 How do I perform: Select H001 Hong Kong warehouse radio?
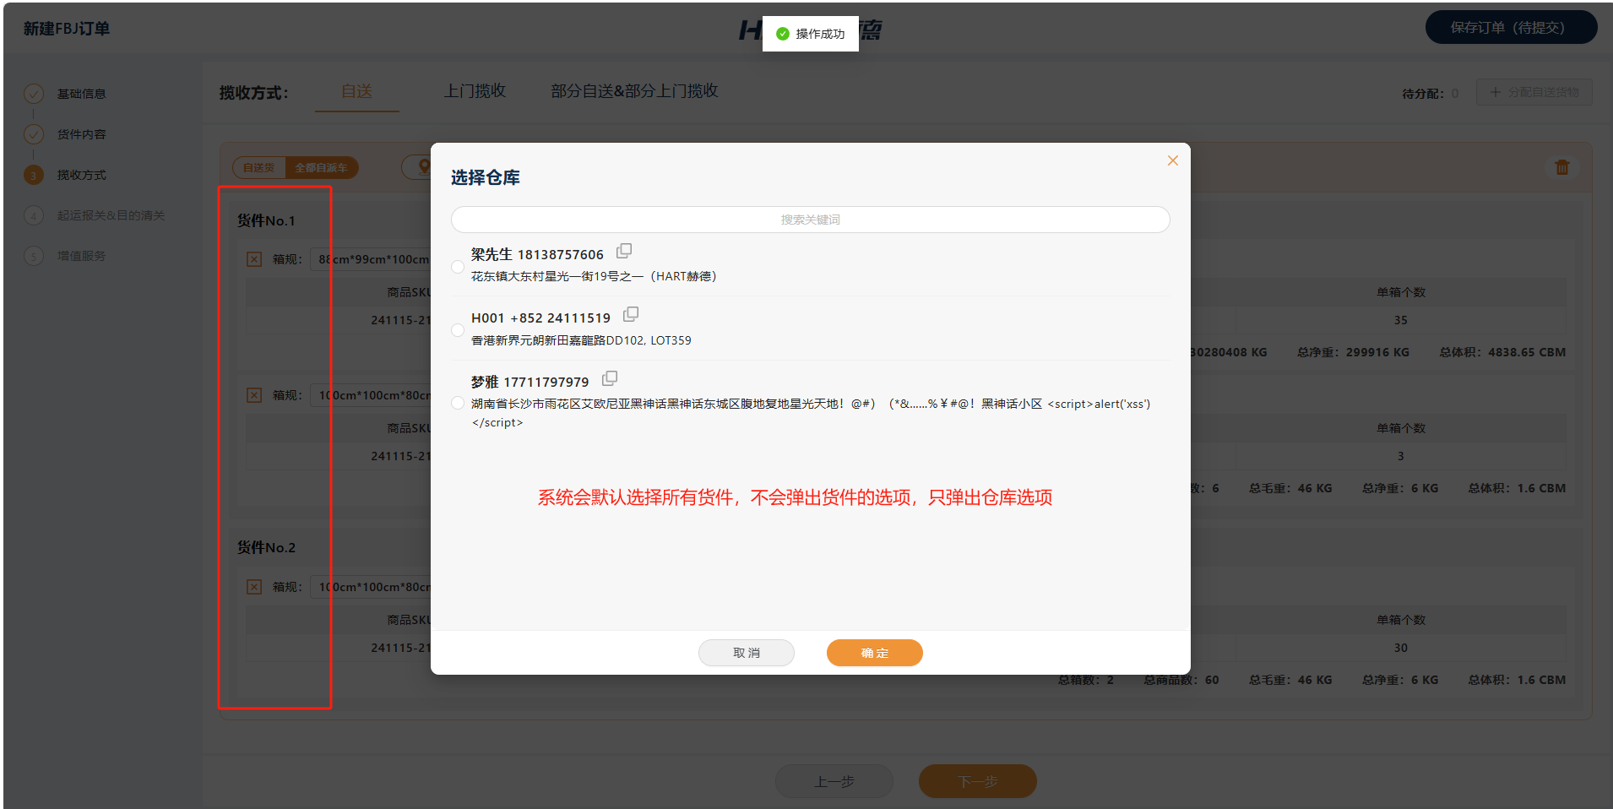pos(458,330)
